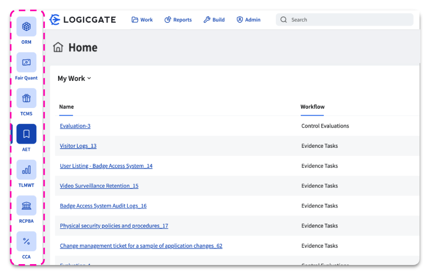423x272 pixels.
Task: Open Video Surveillance Retention_15 link
Action: point(99,186)
